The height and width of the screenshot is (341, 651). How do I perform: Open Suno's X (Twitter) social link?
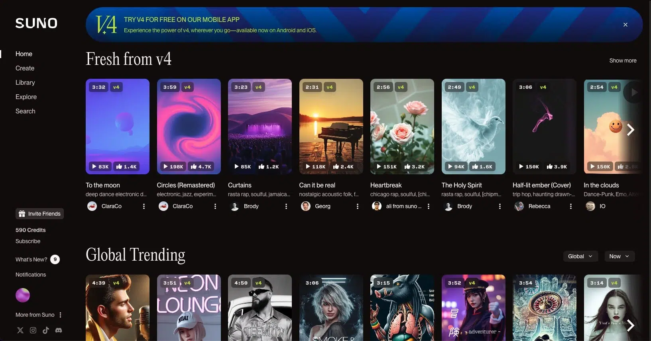pos(20,330)
